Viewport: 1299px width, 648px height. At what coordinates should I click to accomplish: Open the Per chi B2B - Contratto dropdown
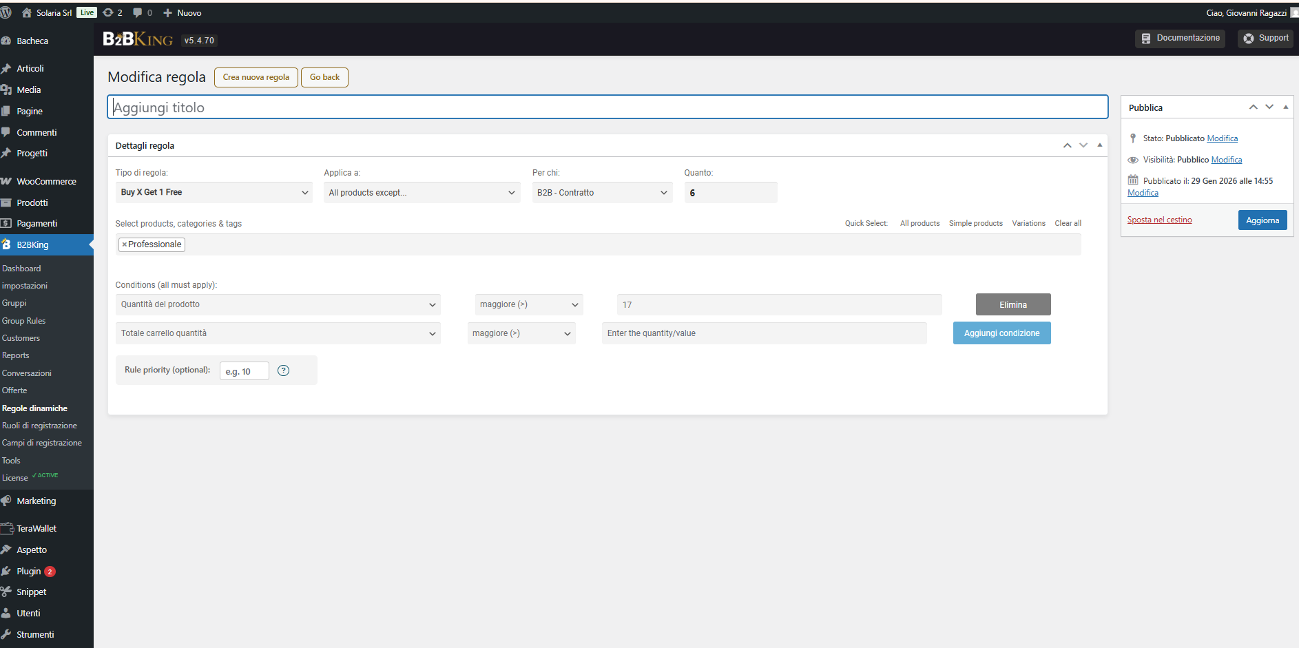[x=602, y=193]
